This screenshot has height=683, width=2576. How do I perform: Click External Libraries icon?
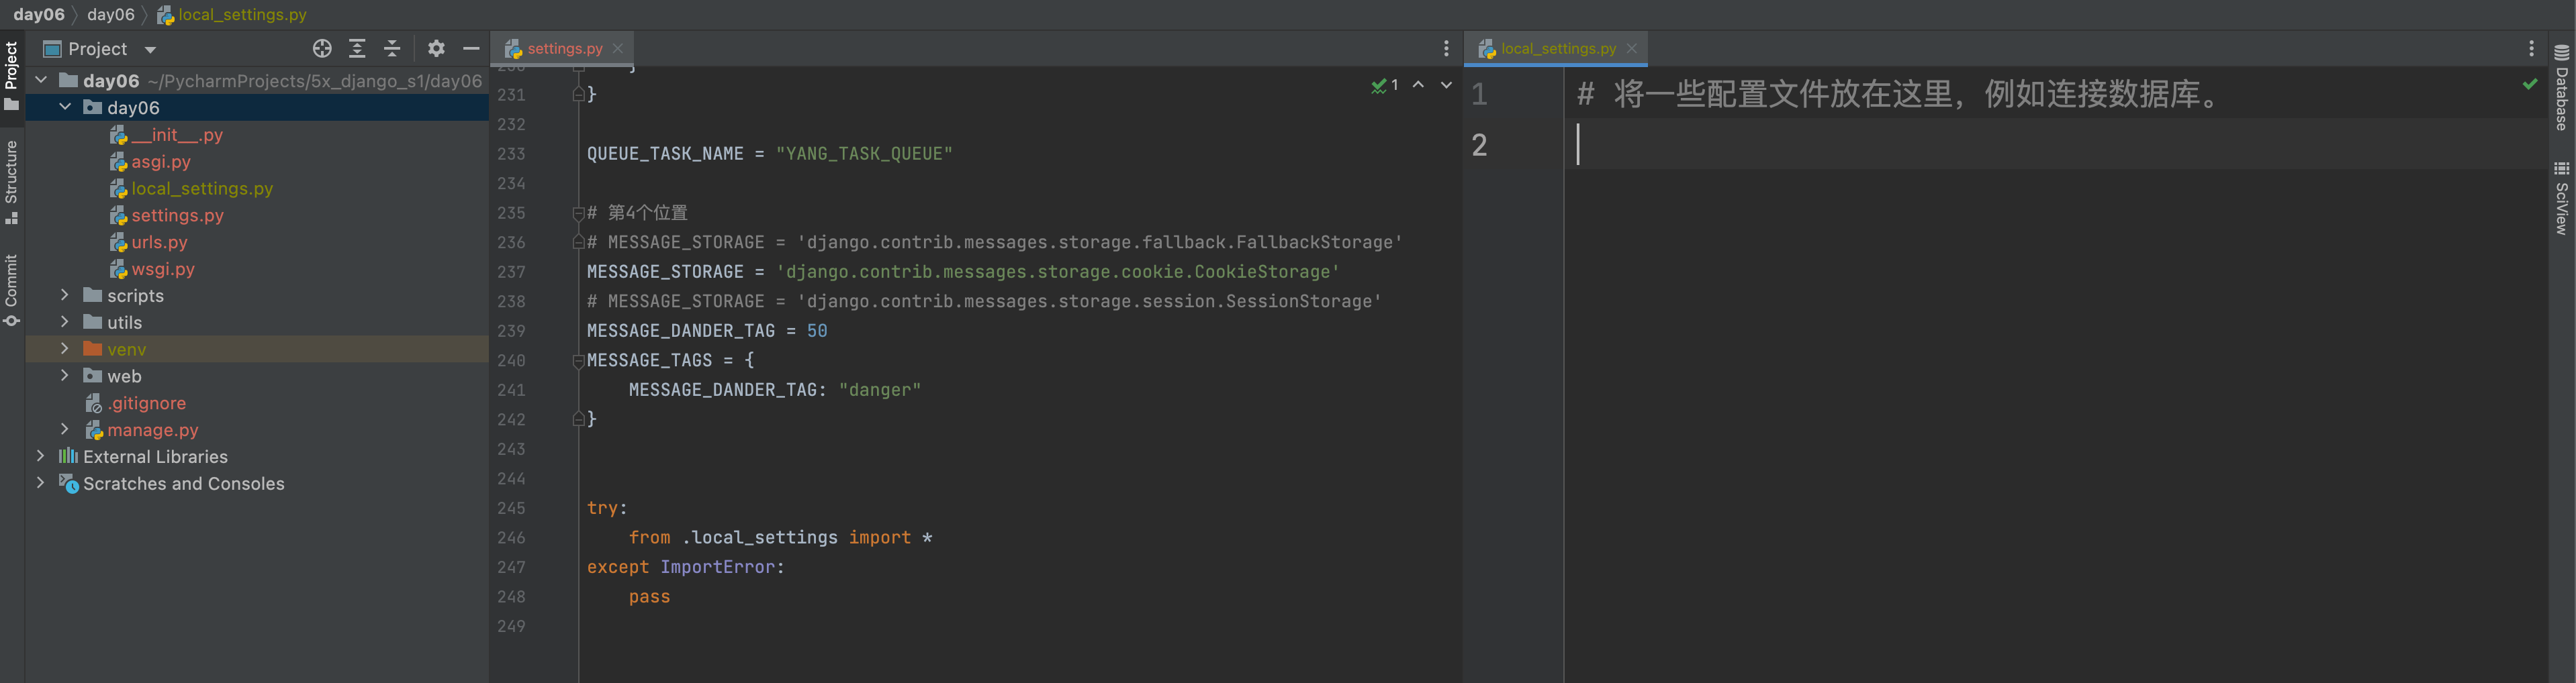click(68, 456)
